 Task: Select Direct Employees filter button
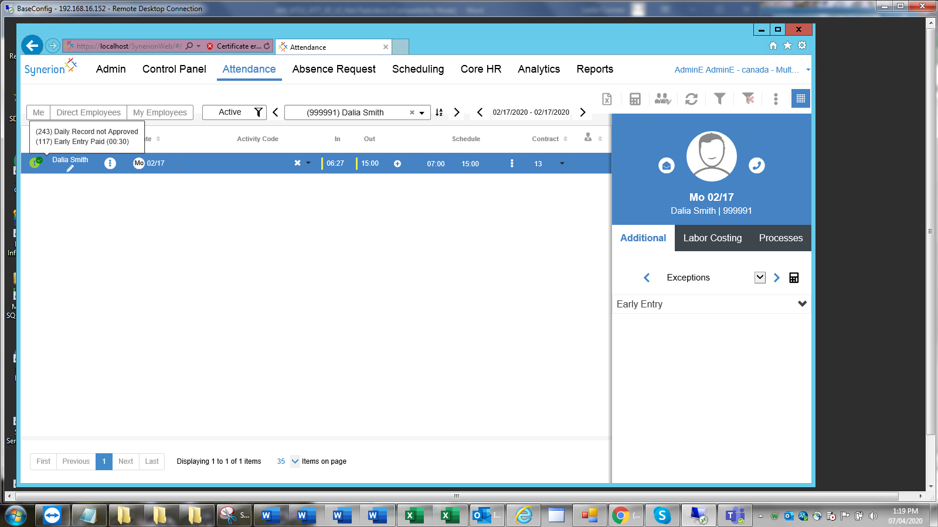[89, 112]
